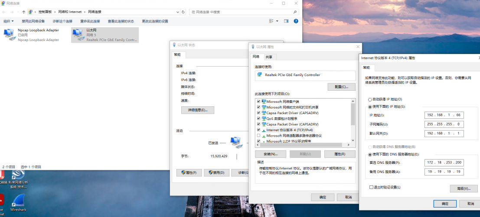Click 禁用(D) button in 以太网 状态

click(216, 172)
